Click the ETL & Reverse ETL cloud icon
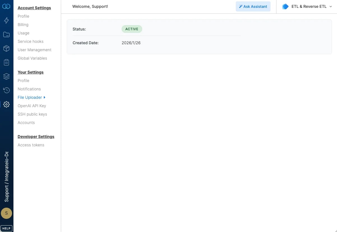 285,6
